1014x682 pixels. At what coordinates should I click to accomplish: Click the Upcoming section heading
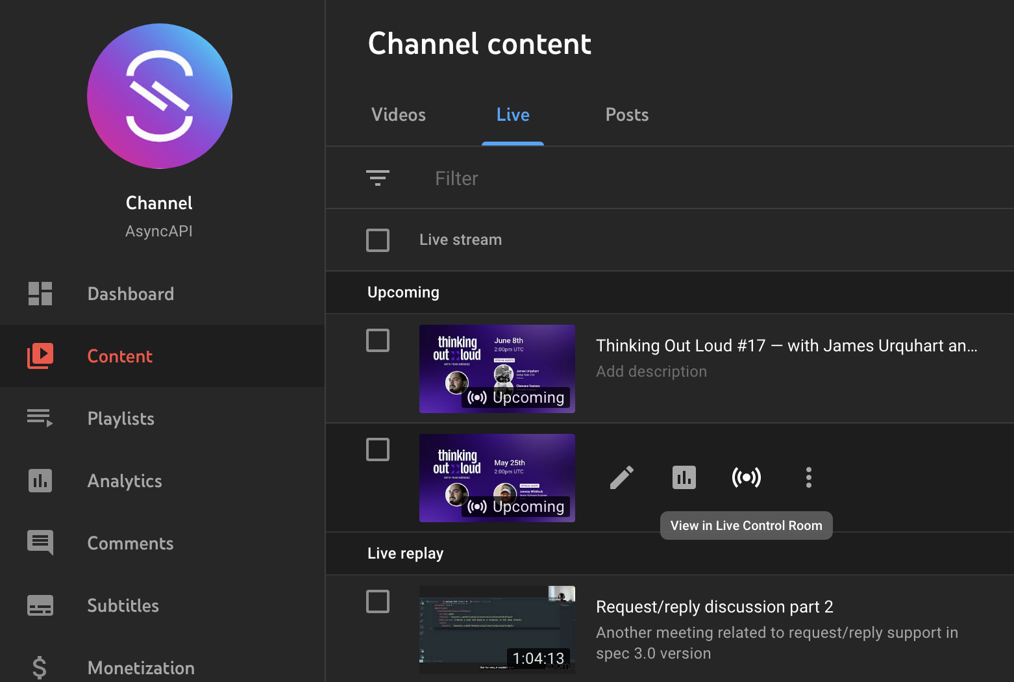click(x=403, y=292)
